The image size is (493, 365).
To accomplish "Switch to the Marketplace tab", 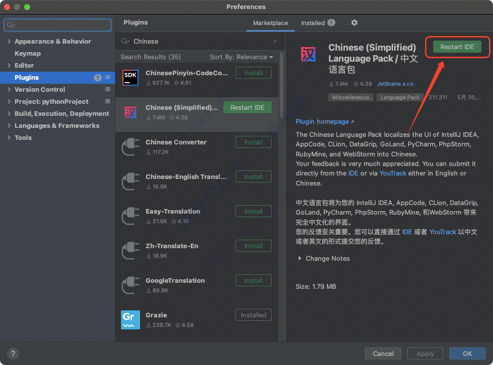I will coord(271,23).
